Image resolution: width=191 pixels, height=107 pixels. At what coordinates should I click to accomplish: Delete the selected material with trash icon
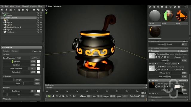tap(166, 7)
